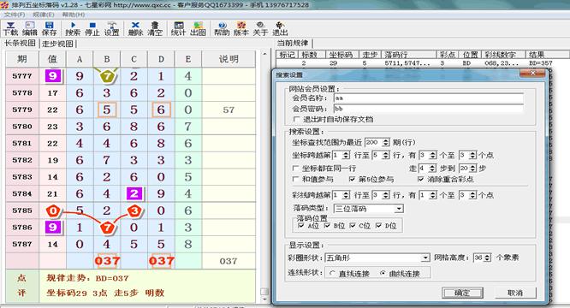Screen dimensions: 570x308
Task: Click the purple square 9 in row 5786
Action: point(53,228)
